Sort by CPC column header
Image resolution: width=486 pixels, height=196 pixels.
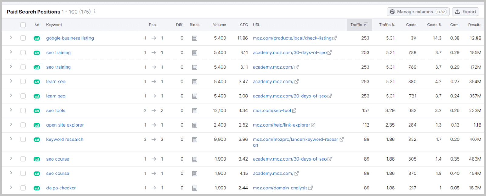pos(244,25)
